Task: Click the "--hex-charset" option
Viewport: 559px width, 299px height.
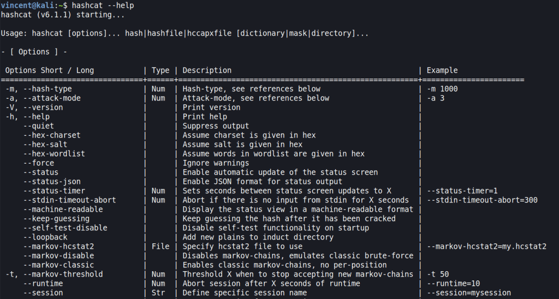Action: 52,135
